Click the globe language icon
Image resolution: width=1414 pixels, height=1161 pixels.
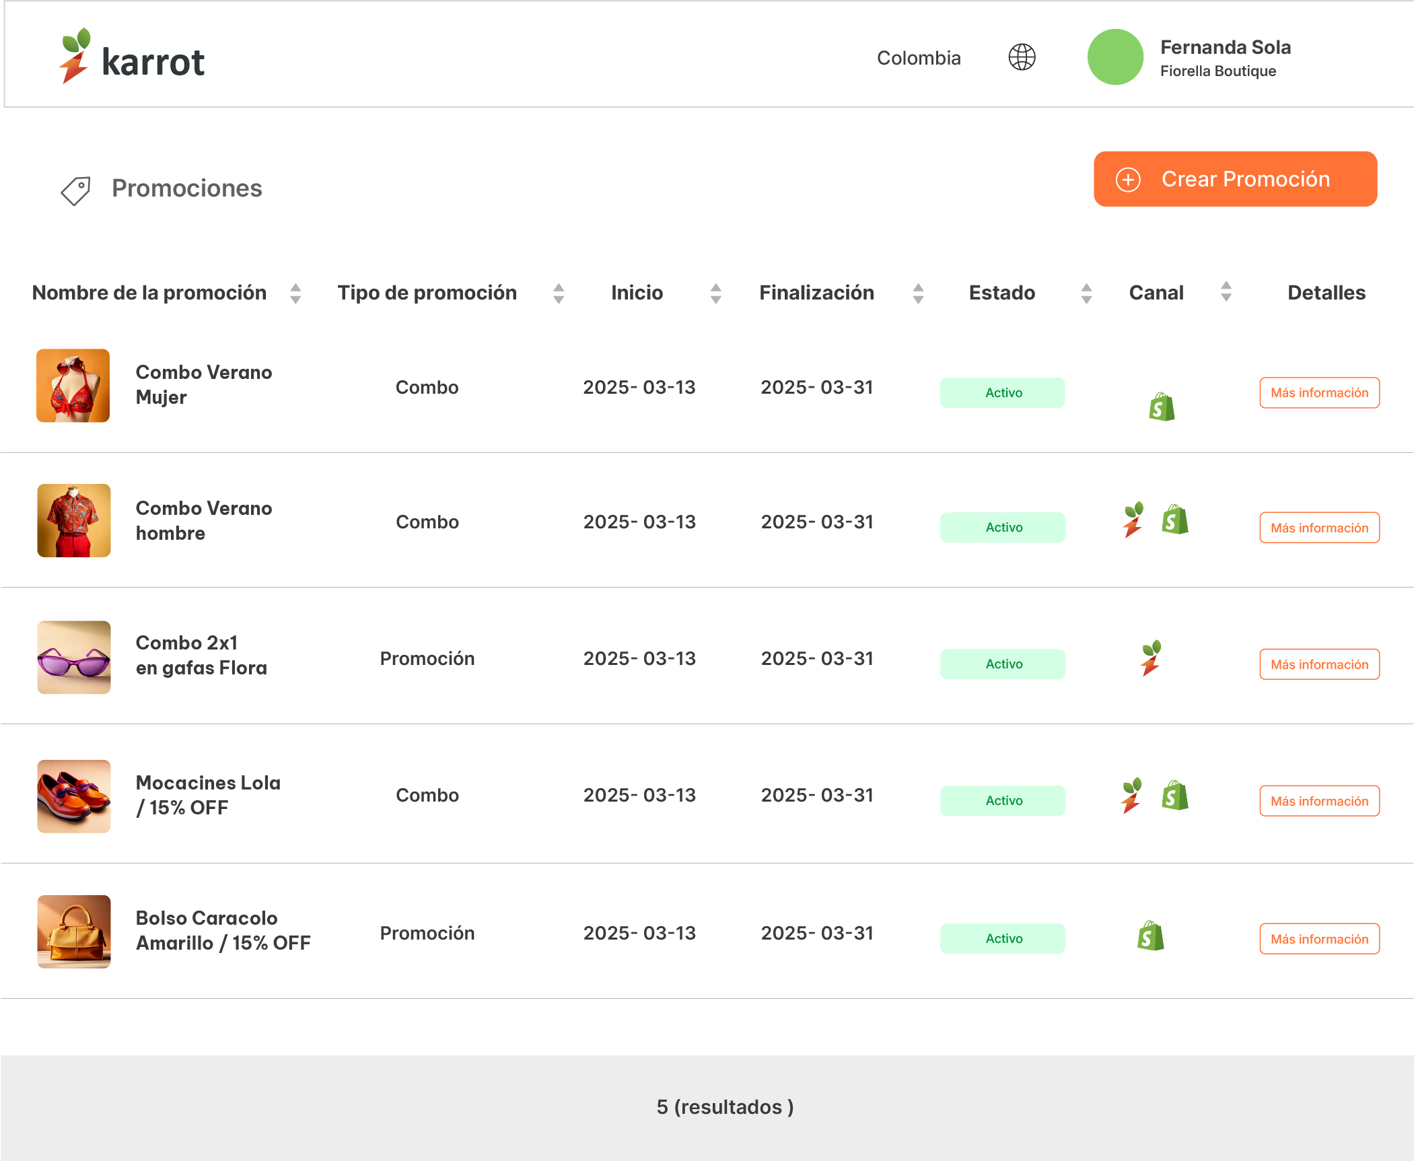tap(1022, 57)
